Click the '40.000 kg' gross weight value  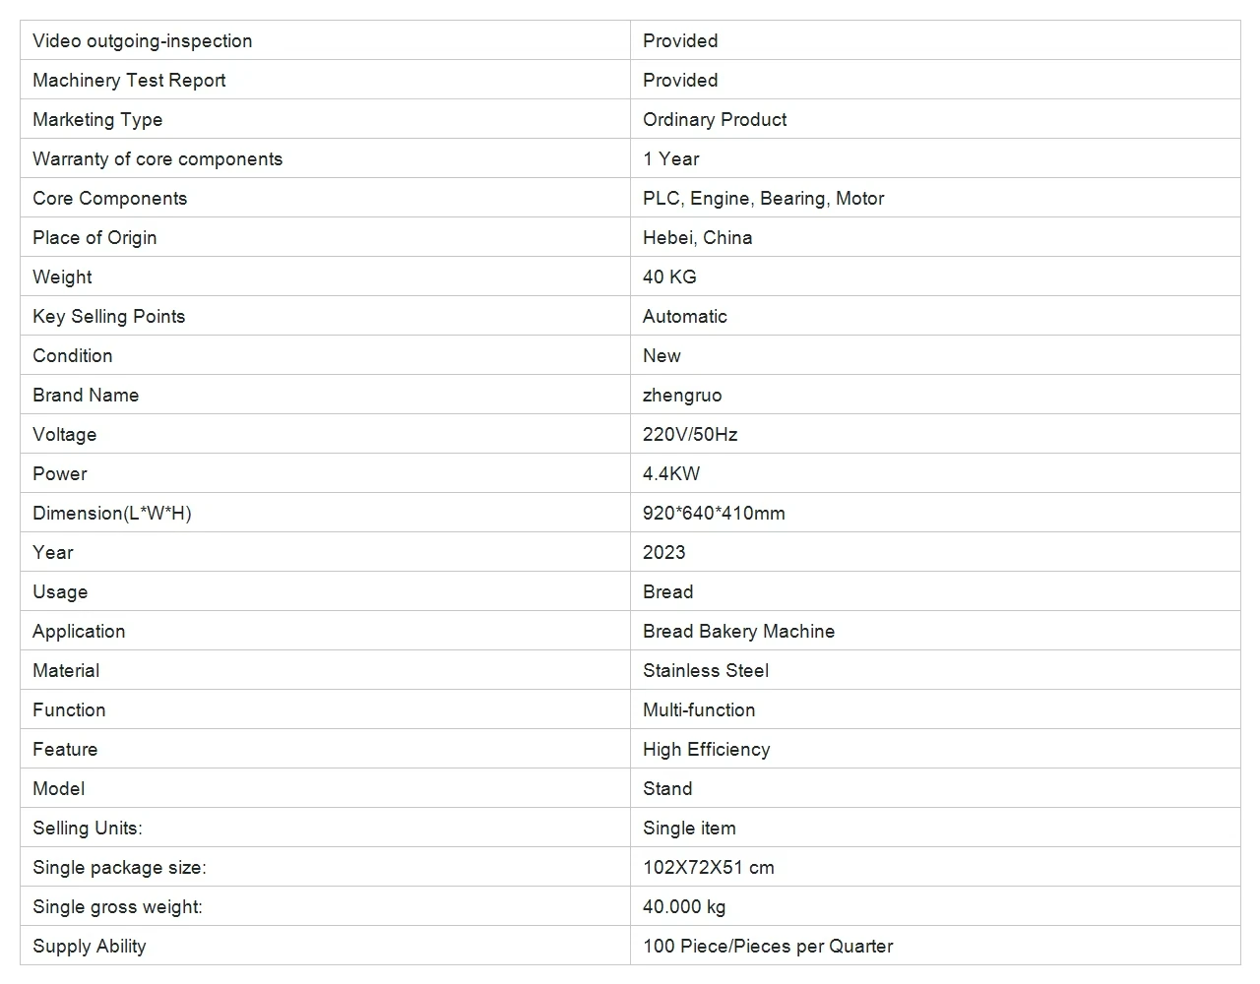pyautogui.click(x=684, y=906)
